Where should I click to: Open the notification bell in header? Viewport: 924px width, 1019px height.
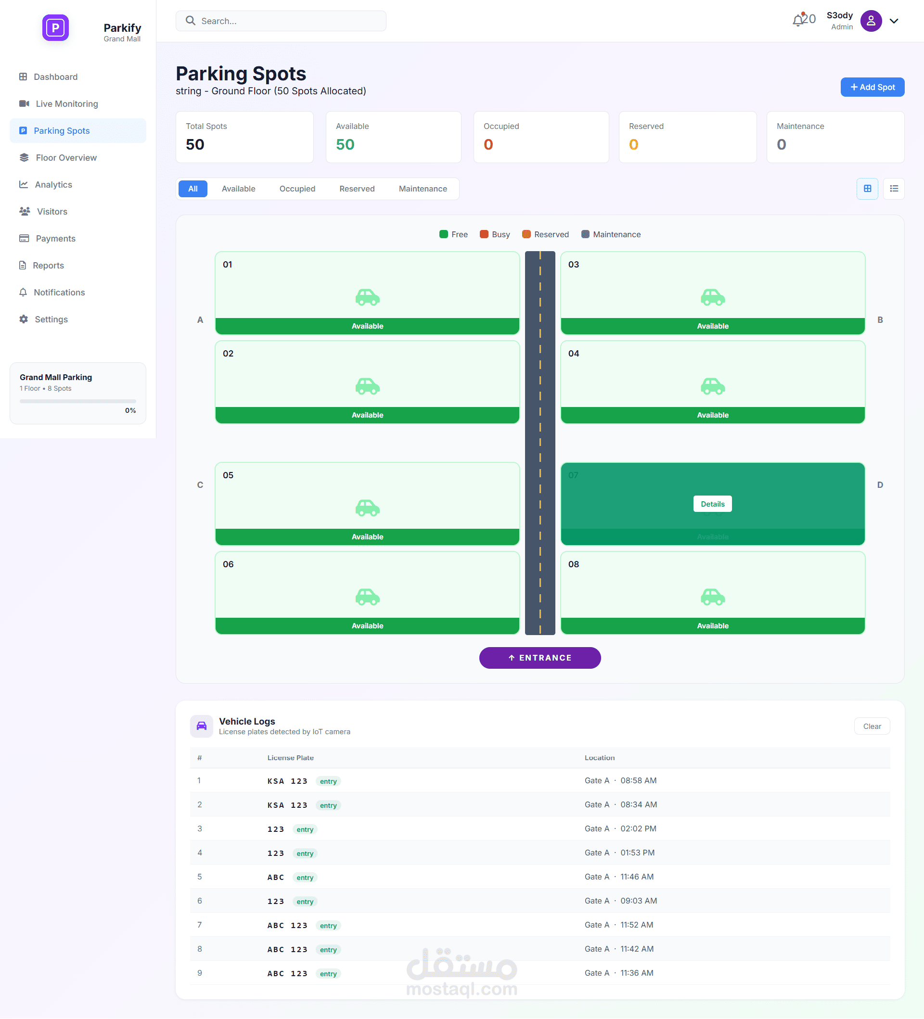tap(797, 20)
